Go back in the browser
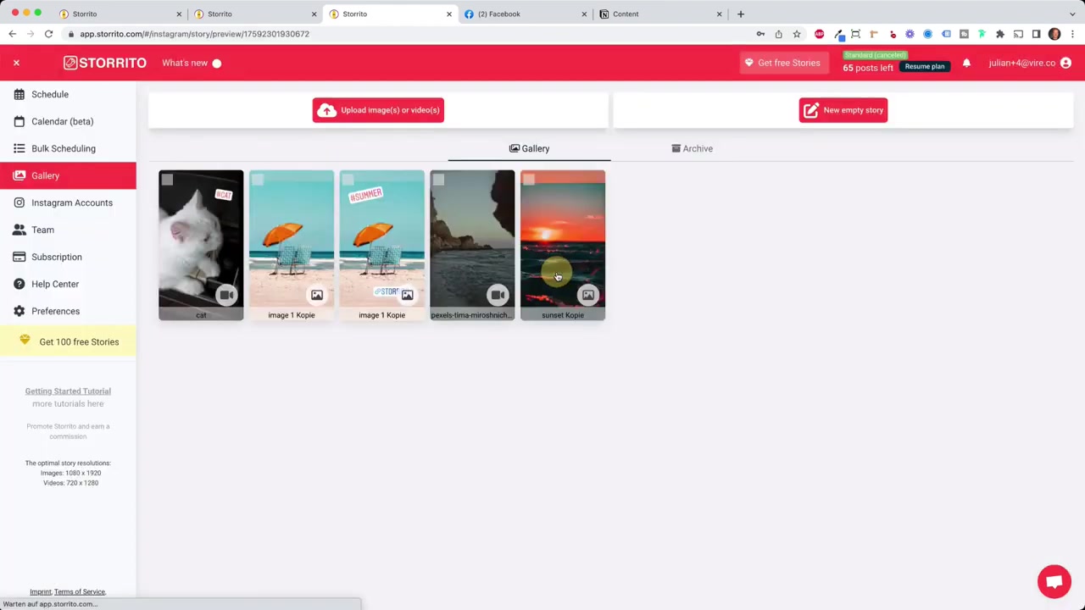 pyautogui.click(x=12, y=34)
